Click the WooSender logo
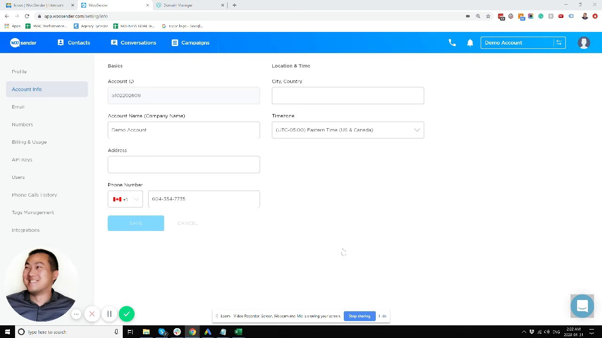Screen dimensions: 602x338 [x=24, y=43]
